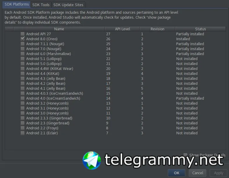Toggle the Show Package Details checkbox
The height and width of the screenshot is (178, 229).
click(186, 155)
